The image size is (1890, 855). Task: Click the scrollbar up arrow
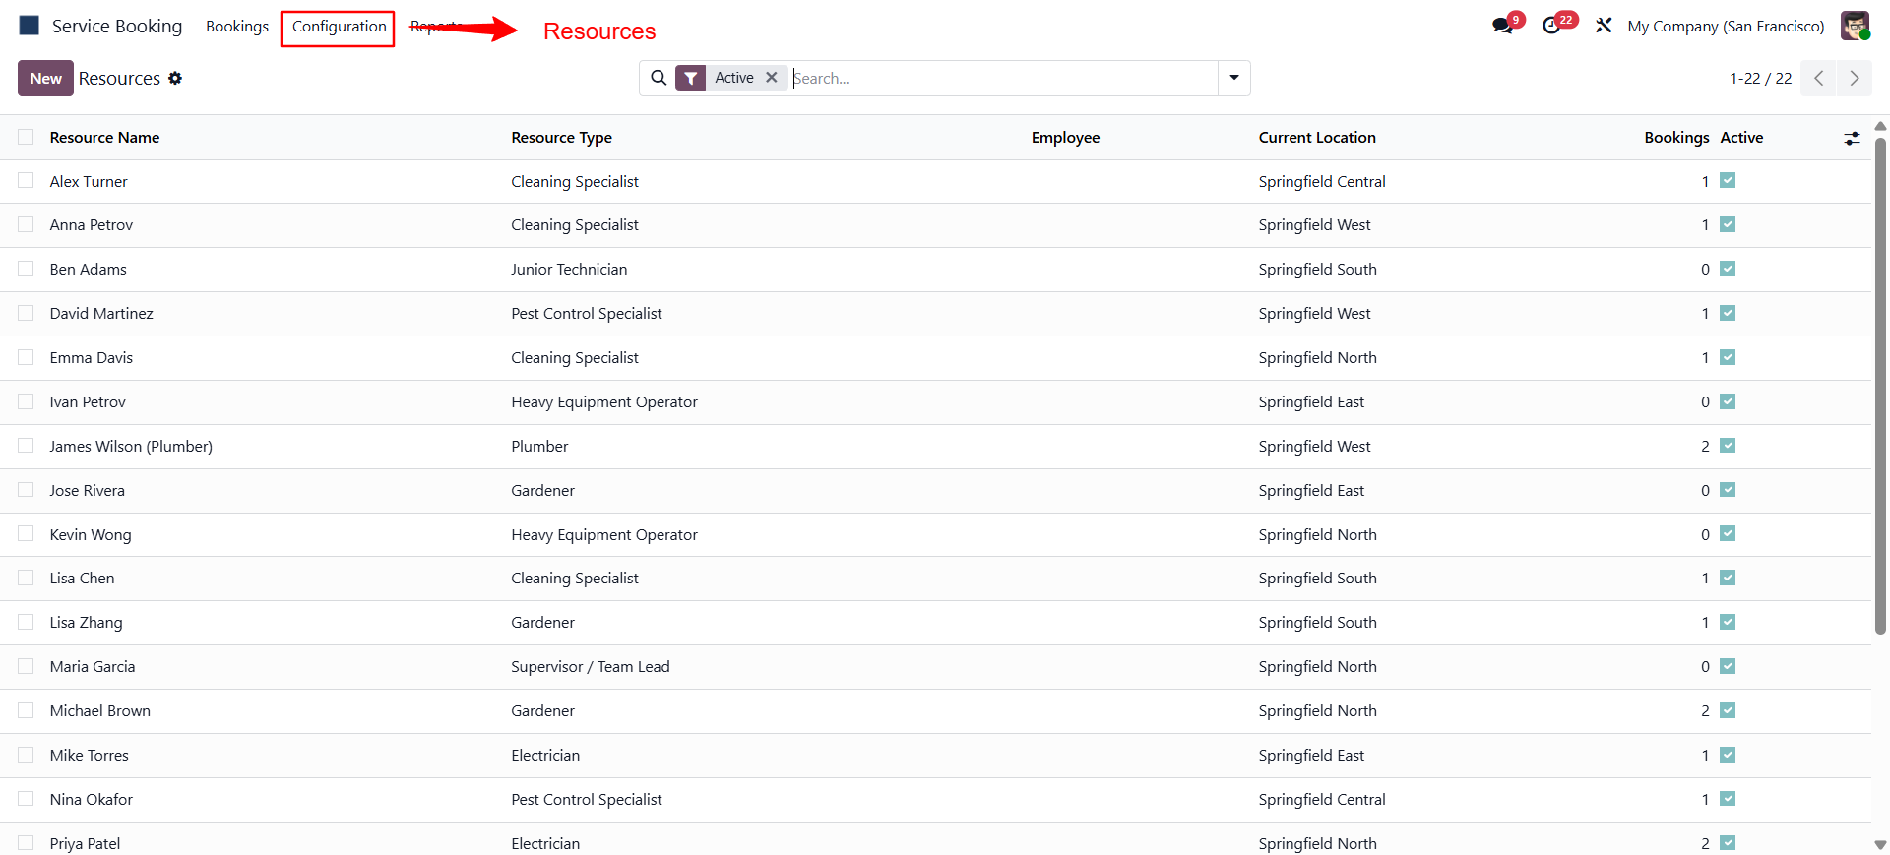[1880, 126]
